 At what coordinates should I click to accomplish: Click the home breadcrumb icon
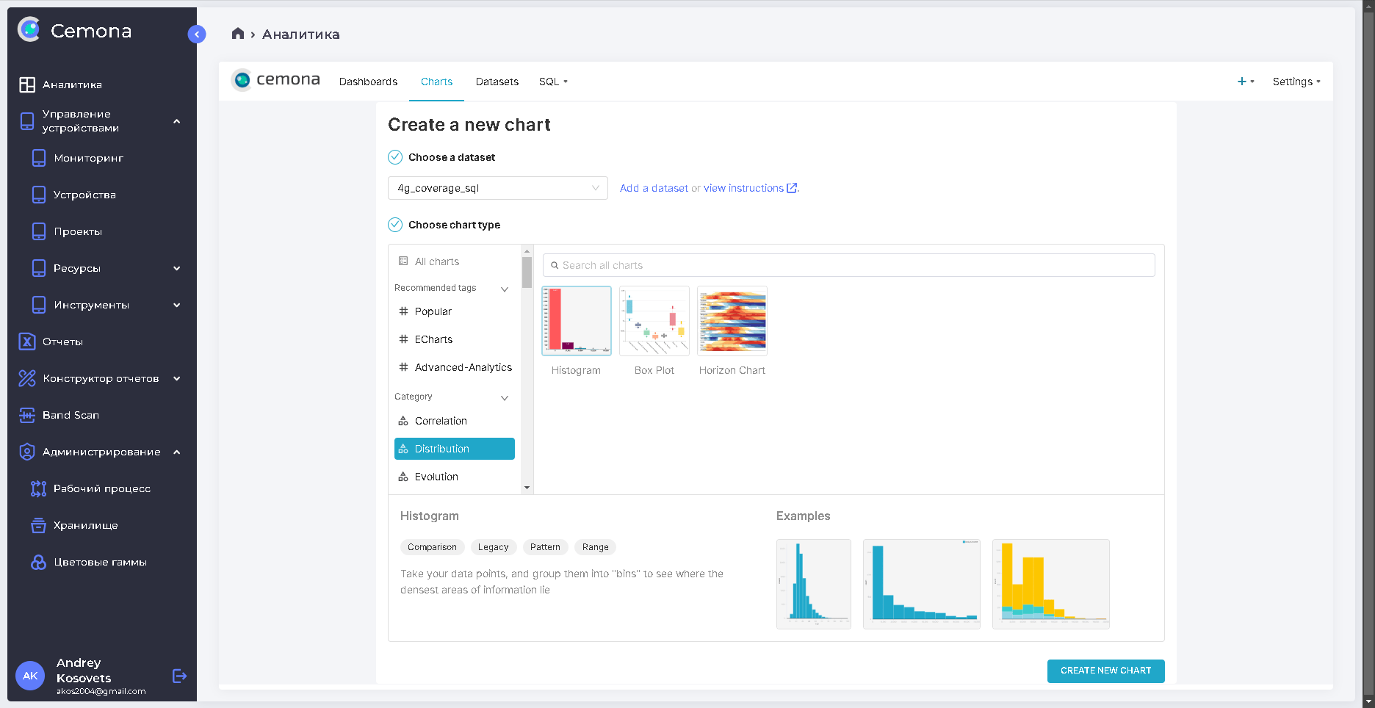pos(237,34)
